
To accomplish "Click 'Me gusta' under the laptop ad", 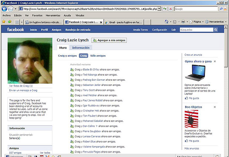I will [x=192, y=98].
